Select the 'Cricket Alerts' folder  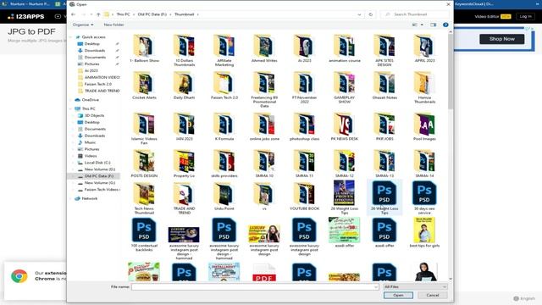point(144,86)
